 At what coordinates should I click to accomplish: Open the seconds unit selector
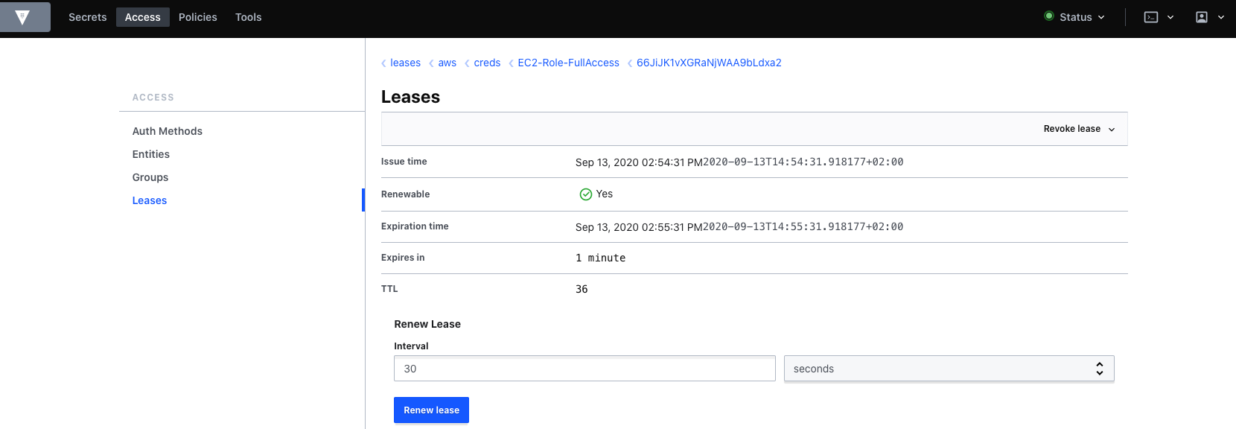click(949, 369)
